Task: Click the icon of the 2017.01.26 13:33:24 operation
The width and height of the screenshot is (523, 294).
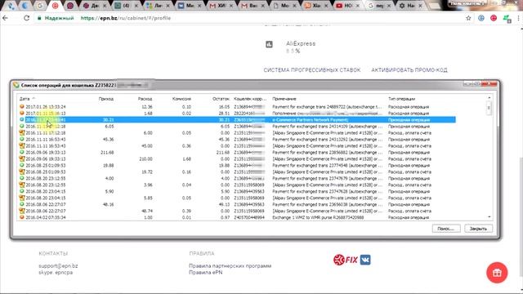Action: [22, 107]
